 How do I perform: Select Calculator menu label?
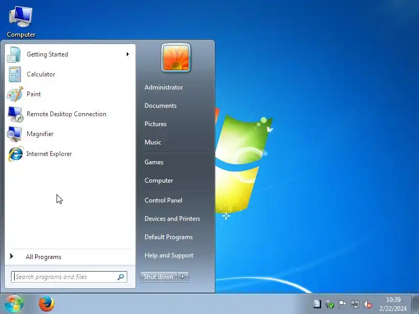pyautogui.click(x=41, y=74)
